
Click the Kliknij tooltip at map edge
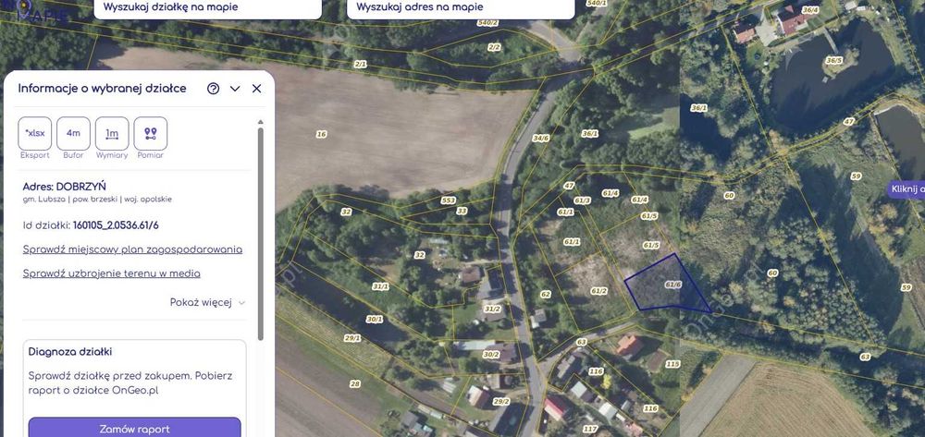click(x=906, y=189)
